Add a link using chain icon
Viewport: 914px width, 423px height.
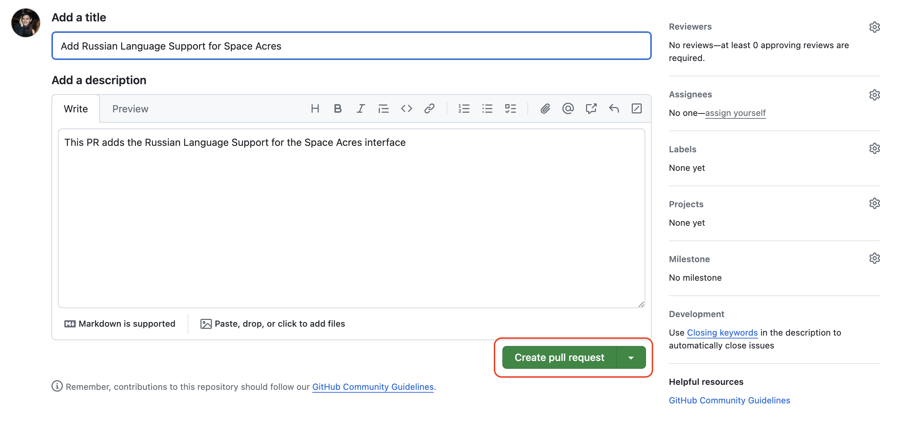pos(429,109)
